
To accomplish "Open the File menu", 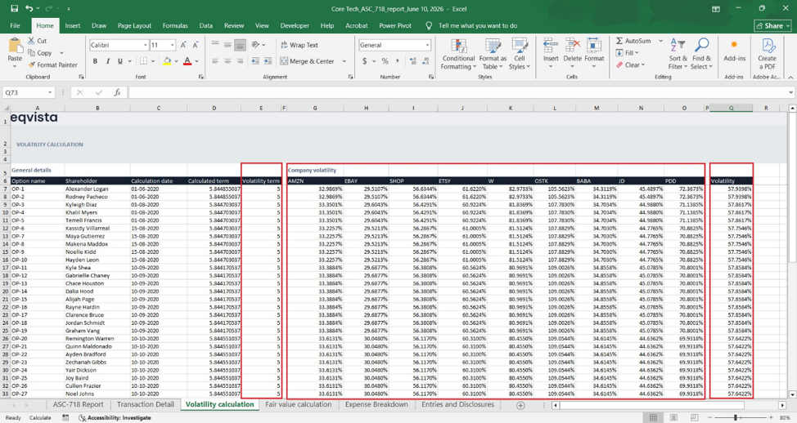I will [16, 25].
